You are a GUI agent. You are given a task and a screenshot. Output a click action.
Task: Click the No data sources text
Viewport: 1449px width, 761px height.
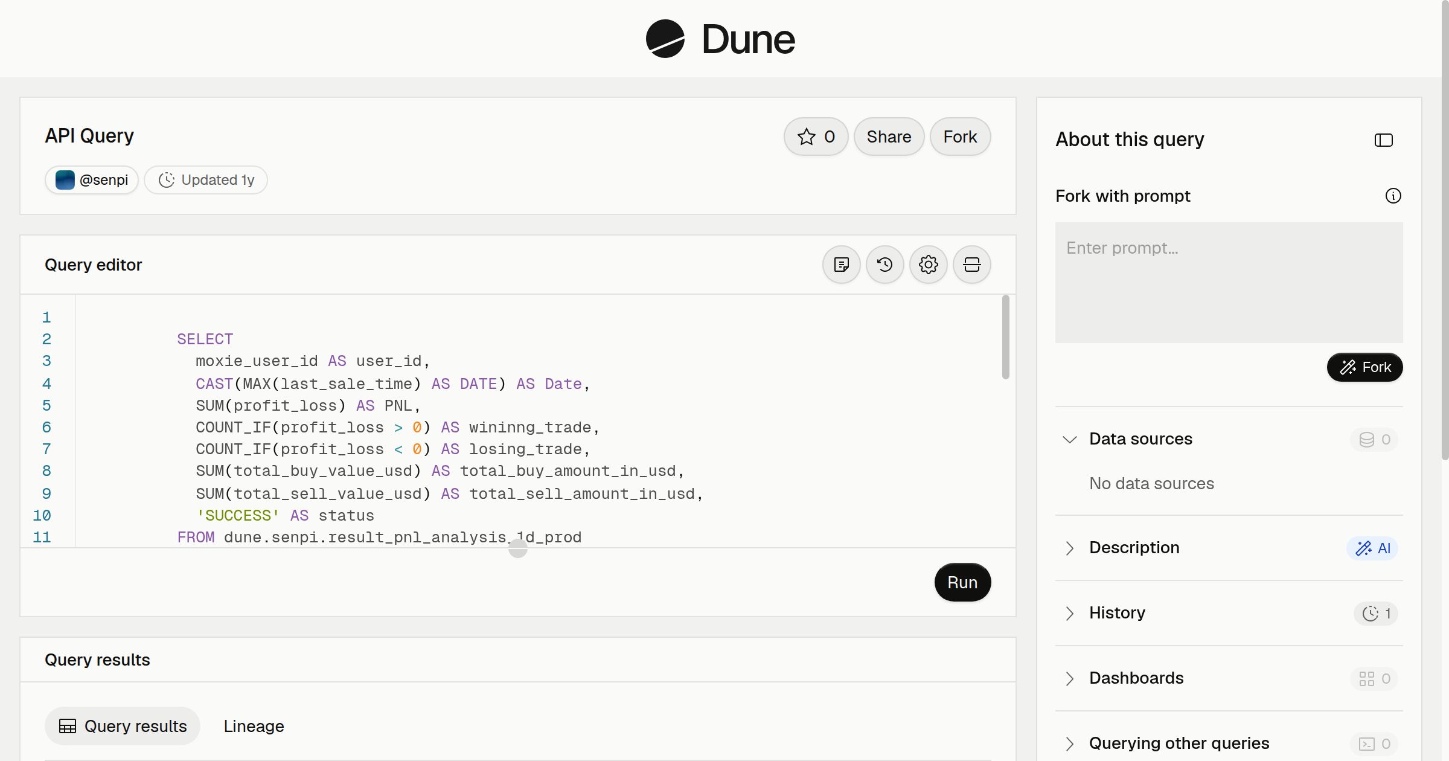[x=1151, y=483]
